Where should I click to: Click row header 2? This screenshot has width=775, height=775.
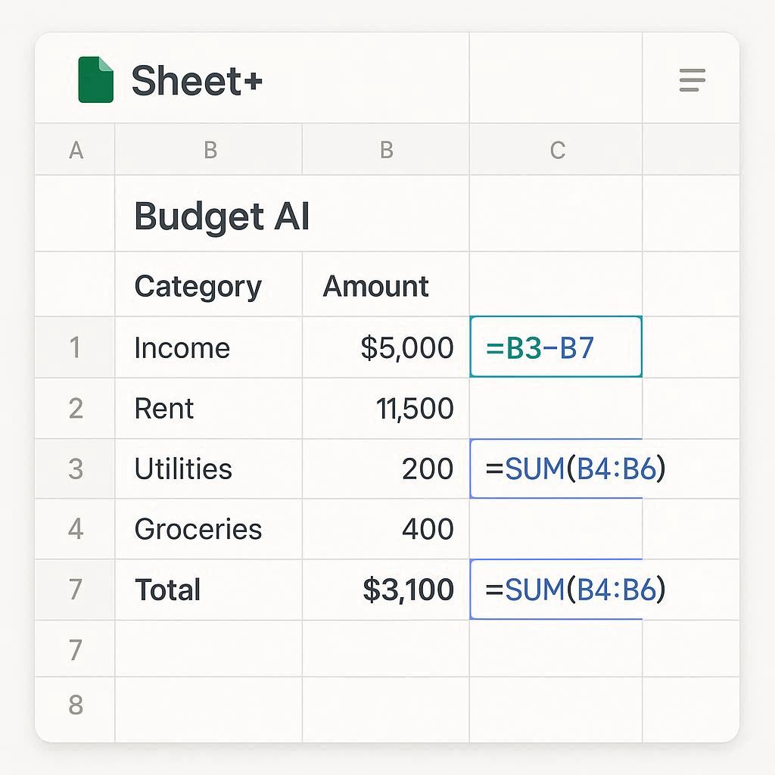pyautogui.click(x=74, y=408)
